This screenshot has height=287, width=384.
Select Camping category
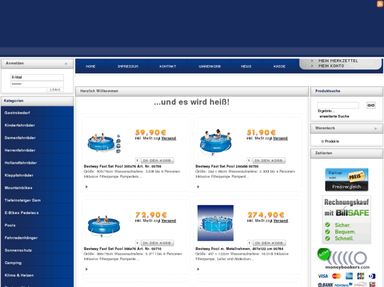click(x=13, y=263)
